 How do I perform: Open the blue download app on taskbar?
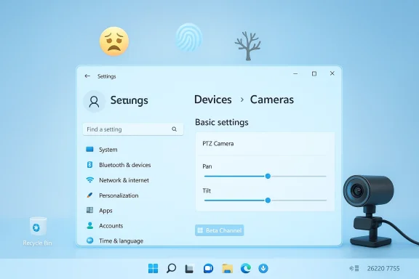(x=263, y=268)
